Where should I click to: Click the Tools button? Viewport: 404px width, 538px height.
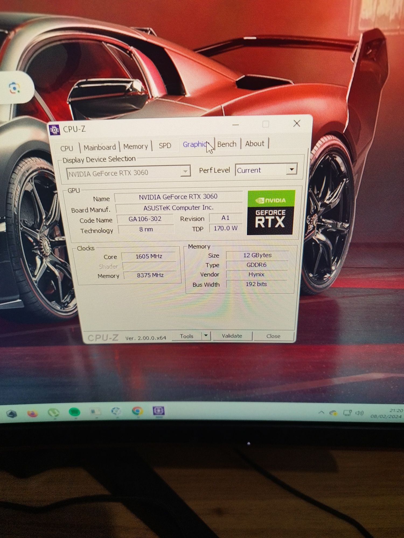click(x=187, y=336)
